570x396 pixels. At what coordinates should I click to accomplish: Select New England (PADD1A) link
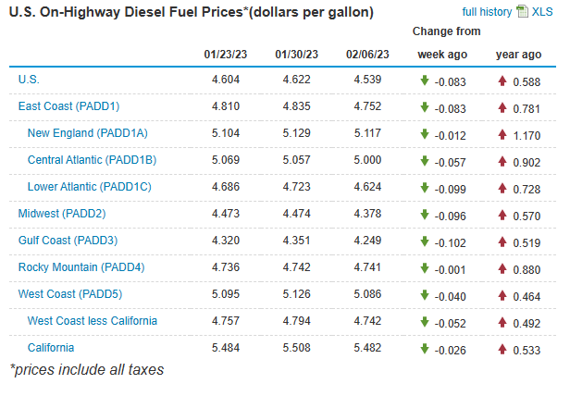(x=87, y=133)
